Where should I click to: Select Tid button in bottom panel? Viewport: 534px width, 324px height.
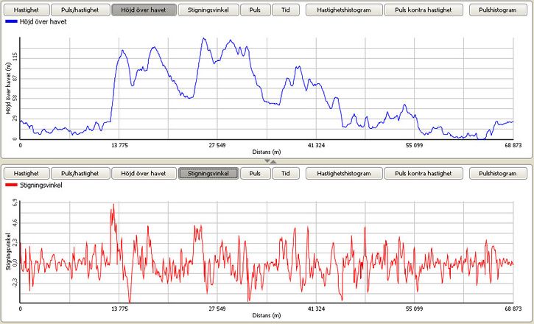pos(286,173)
